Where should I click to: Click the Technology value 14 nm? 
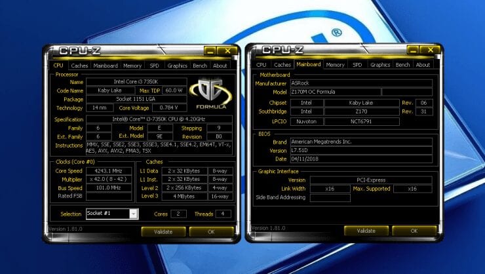pos(100,108)
